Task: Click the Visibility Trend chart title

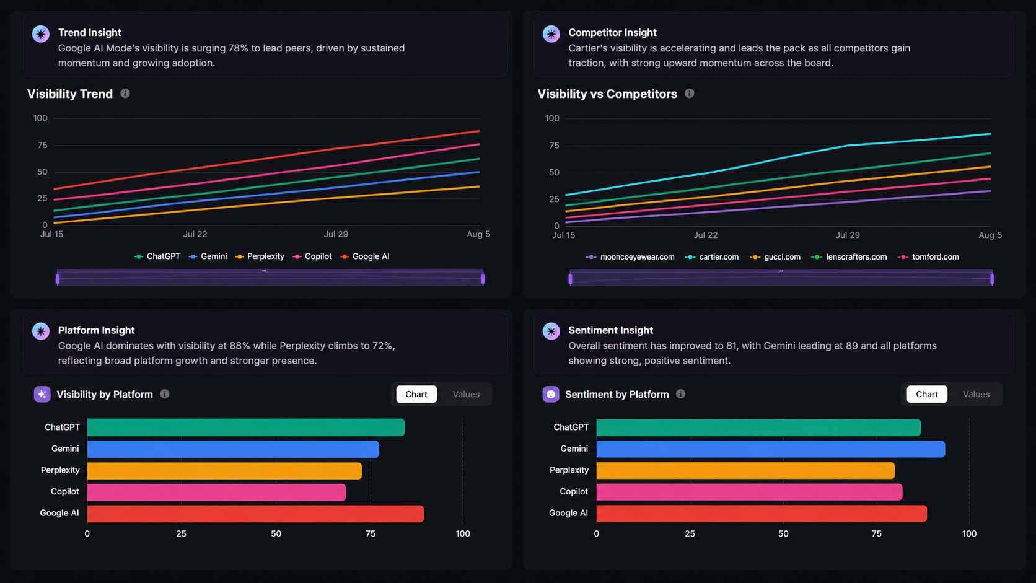Action: [70, 94]
